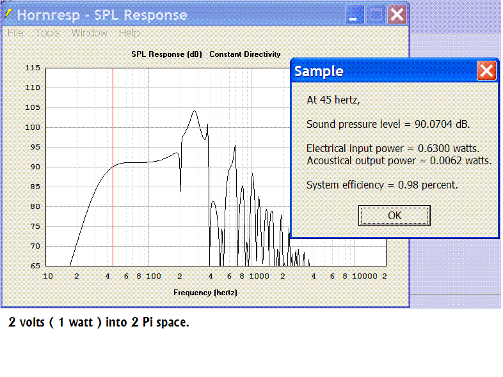
Task: Click the 'Sound pressure level = 90.0704 dB.' text
Action: coord(388,124)
